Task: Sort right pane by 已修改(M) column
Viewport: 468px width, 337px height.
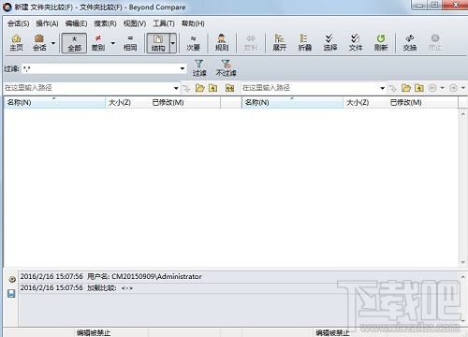Action: pos(422,103)
